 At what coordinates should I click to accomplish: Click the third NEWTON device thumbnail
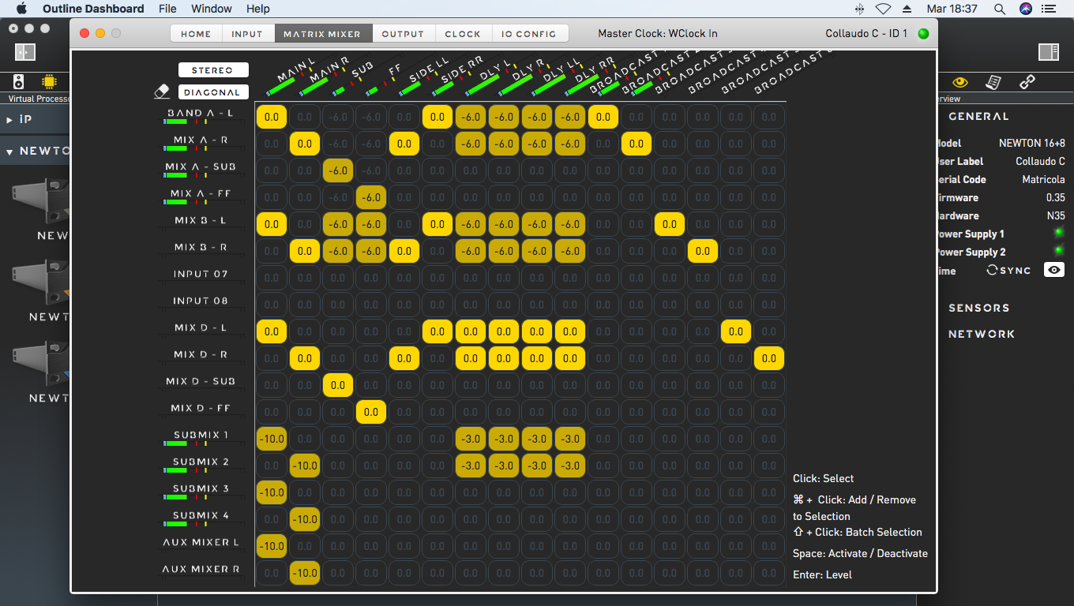coord(41,365)
